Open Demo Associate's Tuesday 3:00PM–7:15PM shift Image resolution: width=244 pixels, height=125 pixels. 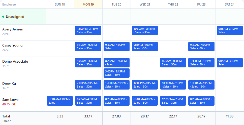(x=116, y=73)
